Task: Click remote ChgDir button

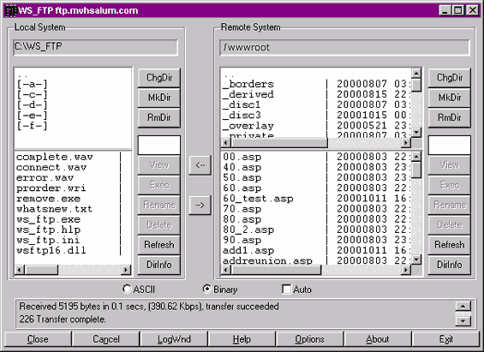Action: [450, 77]
